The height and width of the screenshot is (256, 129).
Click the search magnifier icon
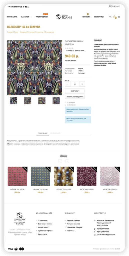(x=110, y=17)
